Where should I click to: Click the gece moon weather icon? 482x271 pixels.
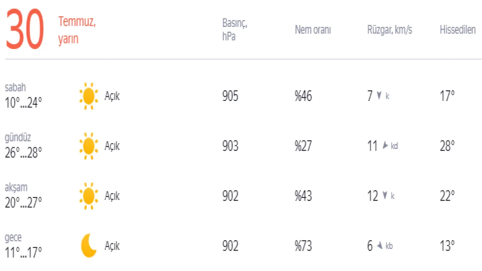point(89,246)
